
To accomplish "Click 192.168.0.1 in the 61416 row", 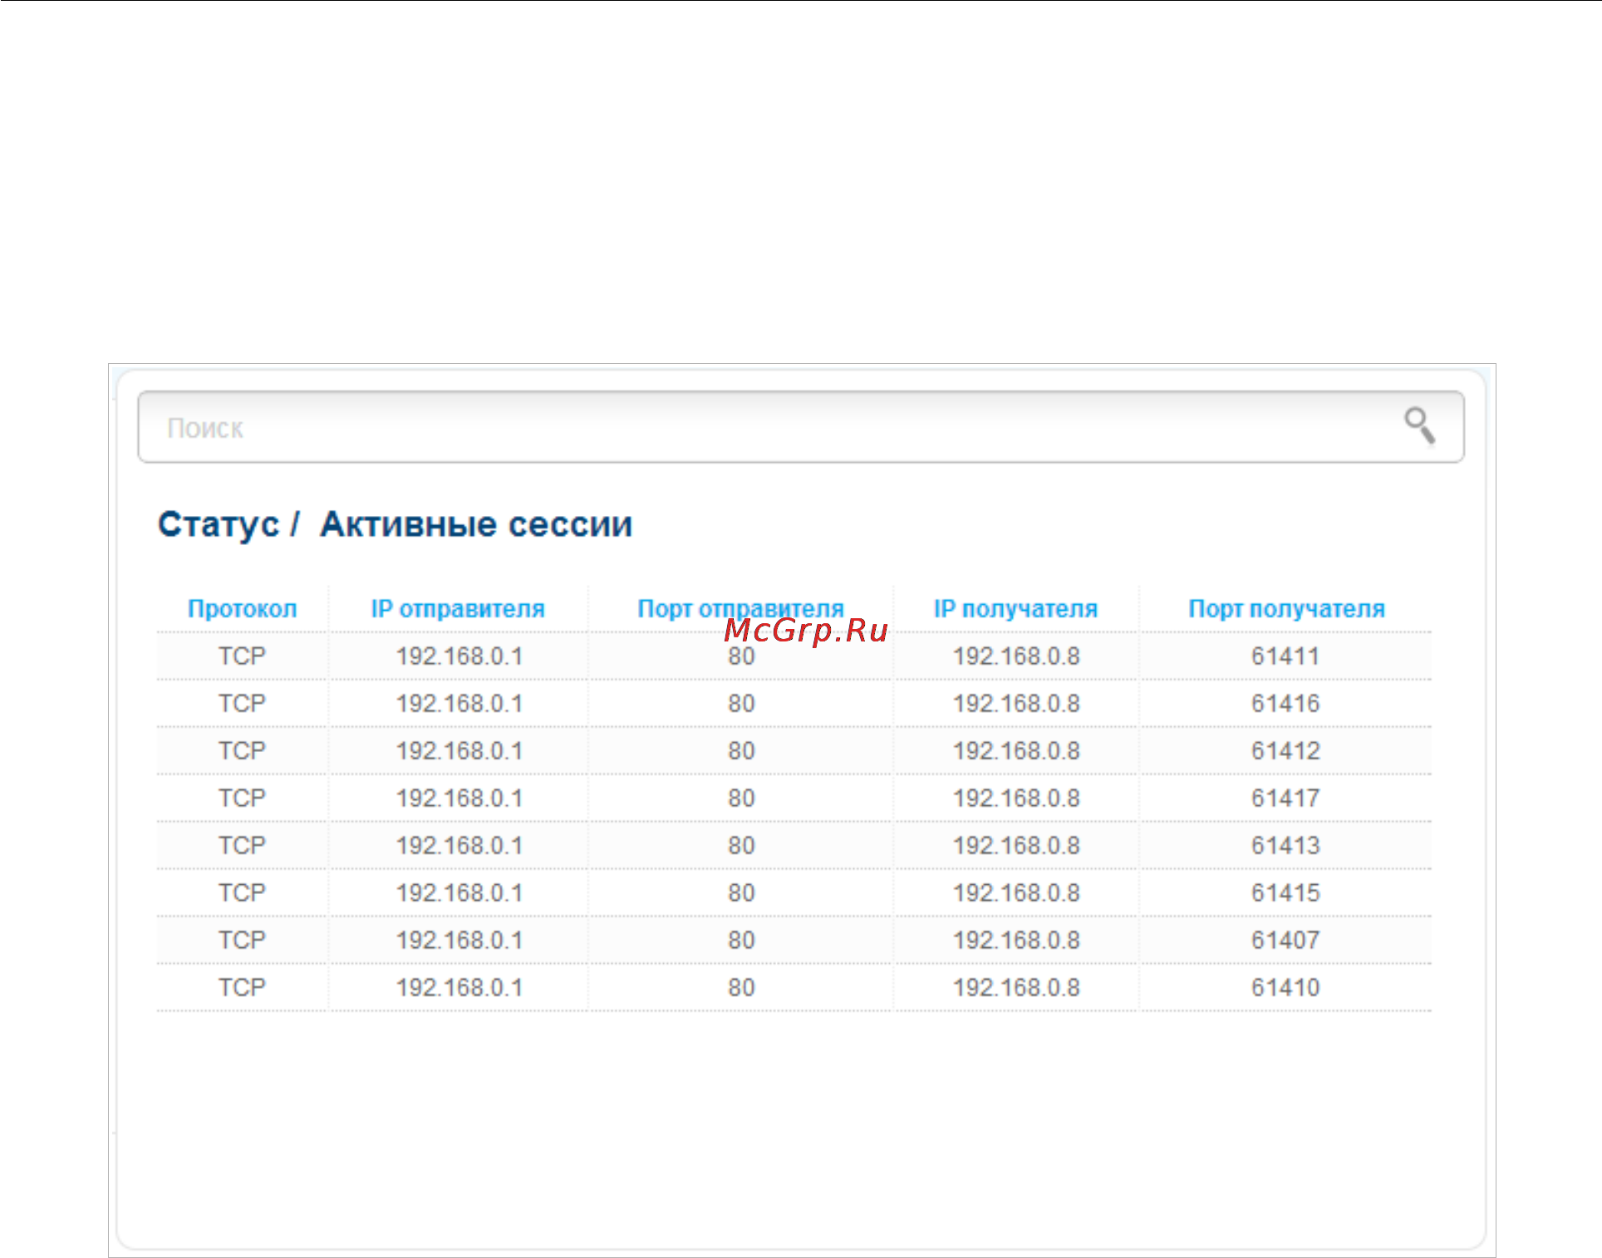I will (459, 704).
